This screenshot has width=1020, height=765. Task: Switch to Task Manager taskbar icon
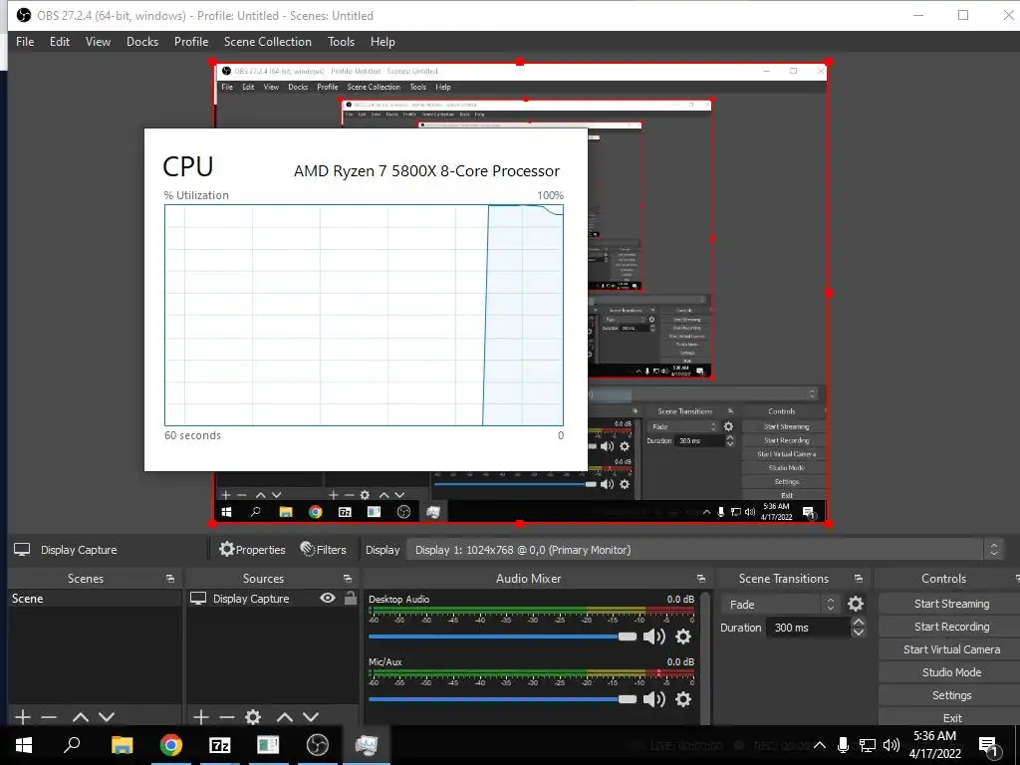367,745
